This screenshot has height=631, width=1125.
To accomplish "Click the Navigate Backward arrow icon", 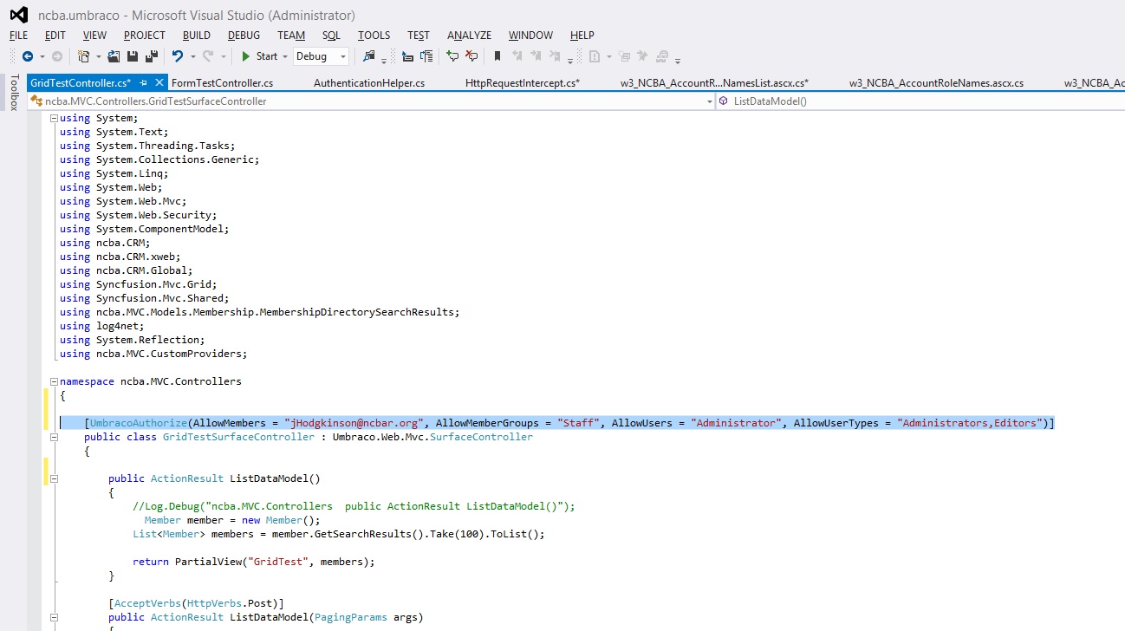I will [x=27, y=56].
